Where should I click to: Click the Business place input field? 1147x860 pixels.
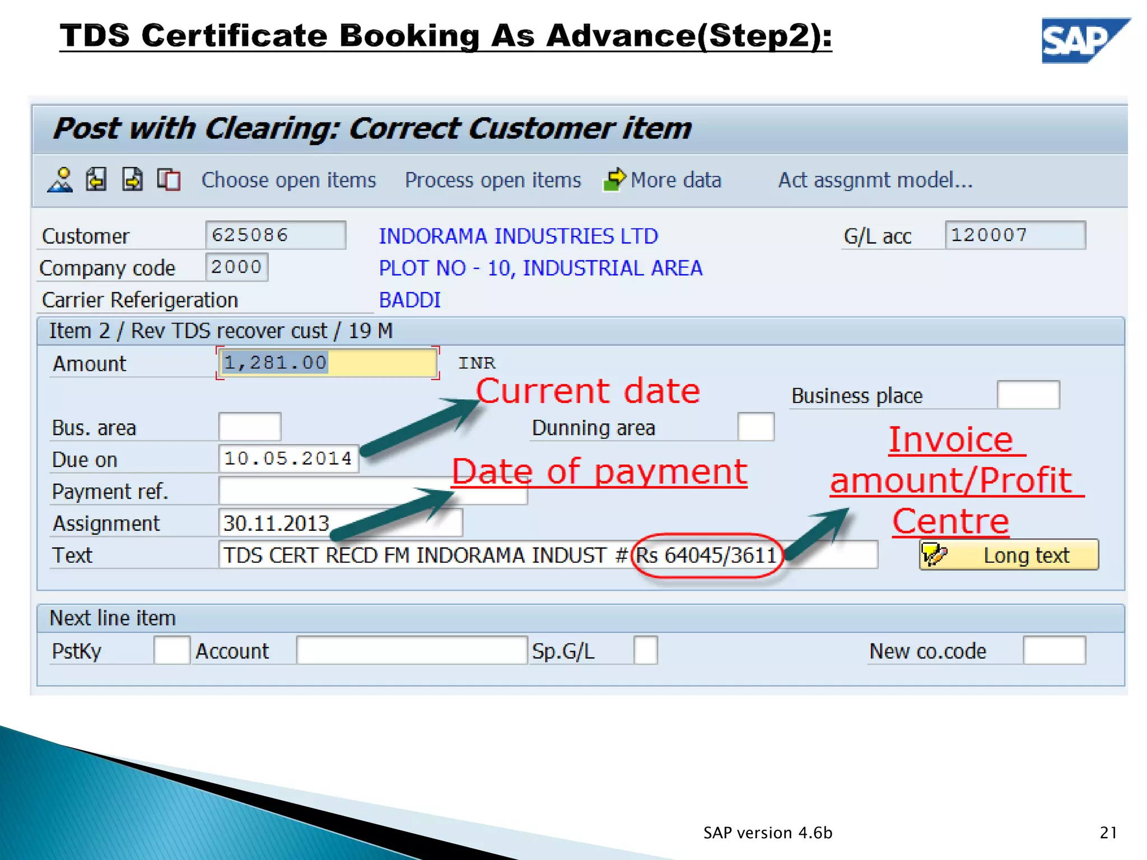coord(1028,395)
